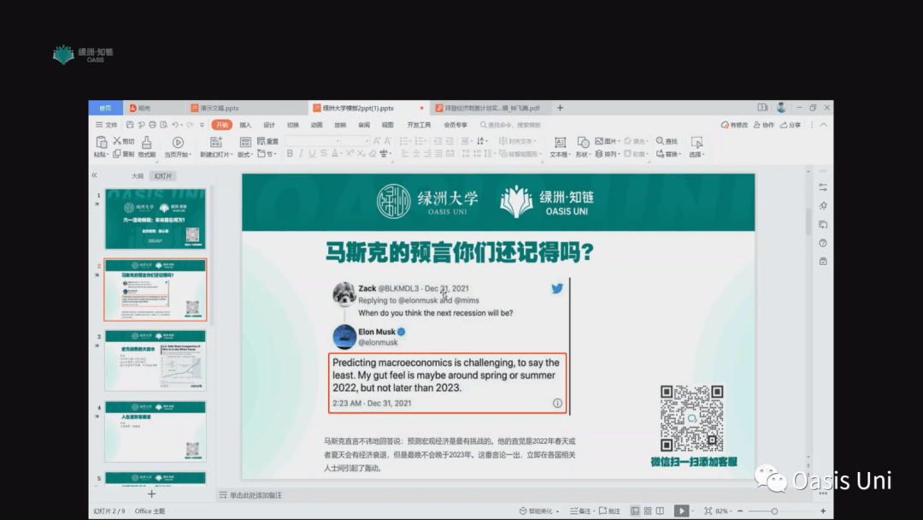Switch to Normal view in status bar
Viewport: 923px width, 520px height.
click(634, 511)
